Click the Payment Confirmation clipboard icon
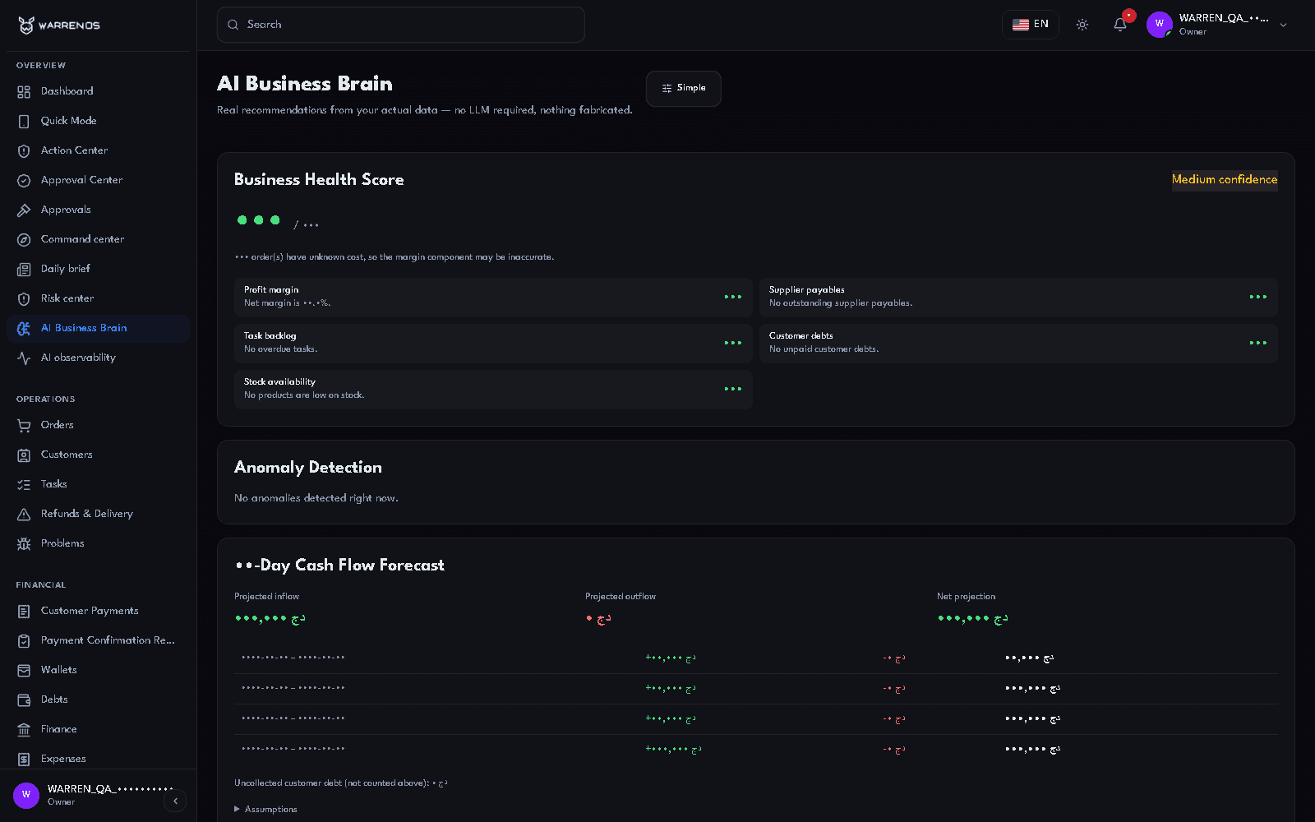The width and height of the screenshot is (1315, 822). pyautogui.click(x=24, y=640)
